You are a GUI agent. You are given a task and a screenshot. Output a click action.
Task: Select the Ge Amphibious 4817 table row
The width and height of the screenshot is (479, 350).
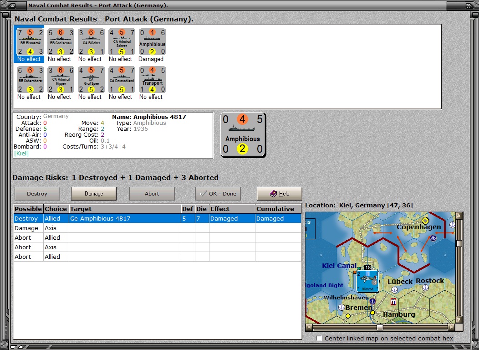point(158,219)
